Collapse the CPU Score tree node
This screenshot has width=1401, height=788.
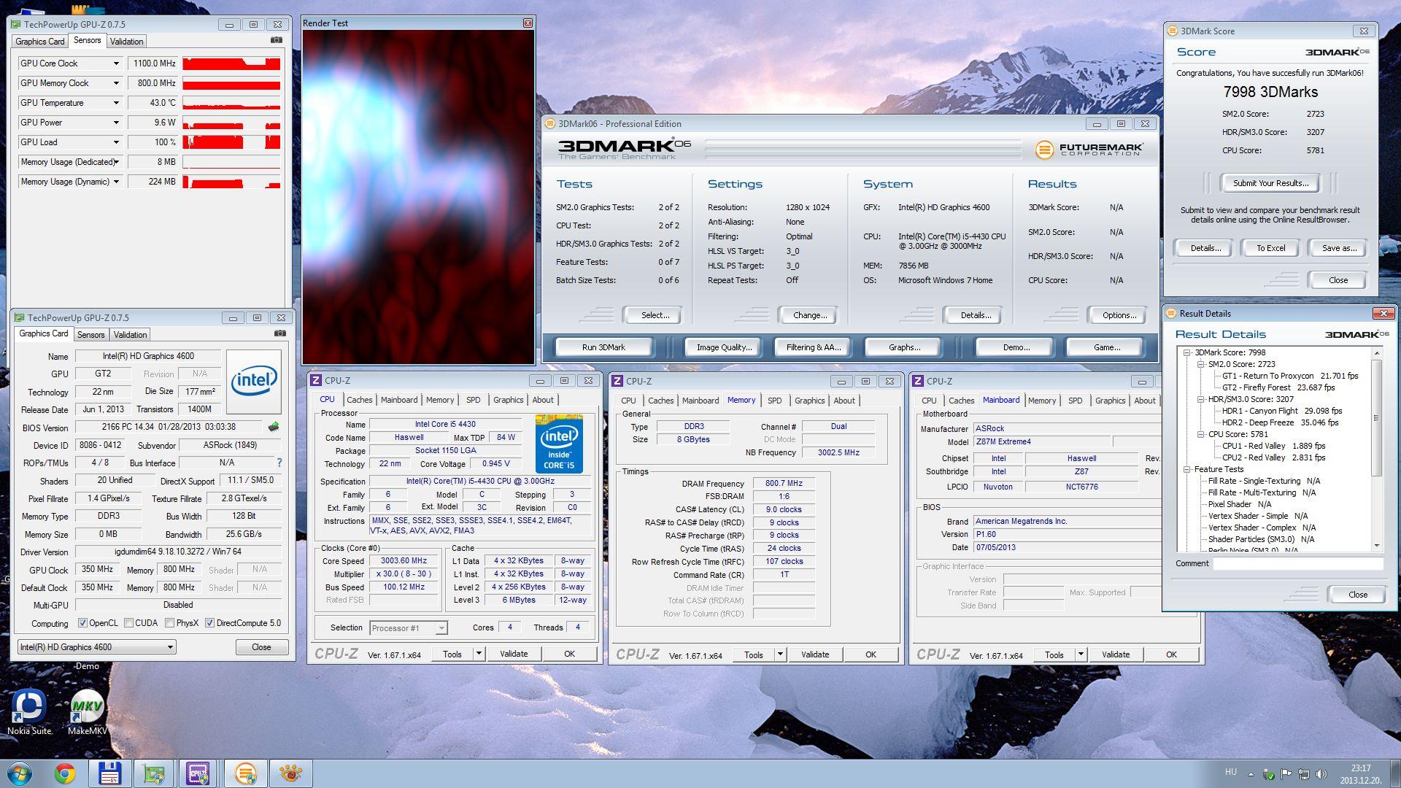tap(1200, 434)
